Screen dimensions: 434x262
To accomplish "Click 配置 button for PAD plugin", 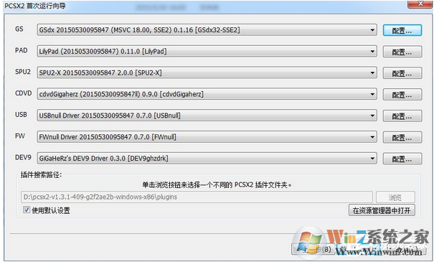I will tap(402, 52).
